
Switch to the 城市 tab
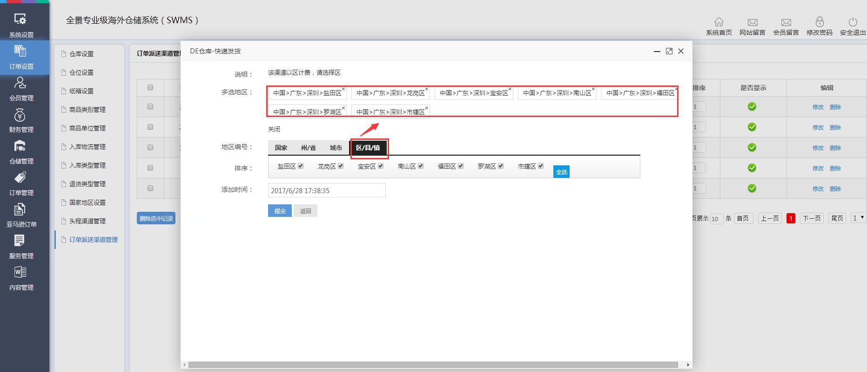pyautogui.click(x=336, y=148)
